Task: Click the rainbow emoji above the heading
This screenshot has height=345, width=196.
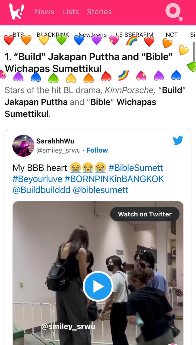Action: click(x=132, y=40)
